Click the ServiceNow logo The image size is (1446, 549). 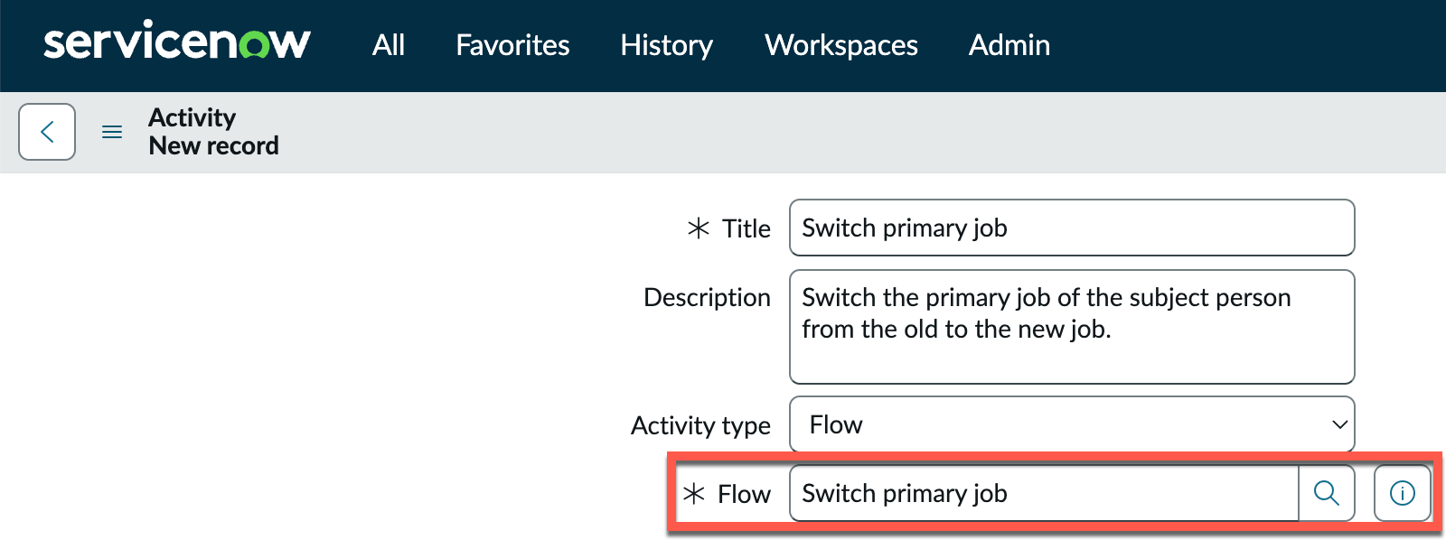click(177, 42)
